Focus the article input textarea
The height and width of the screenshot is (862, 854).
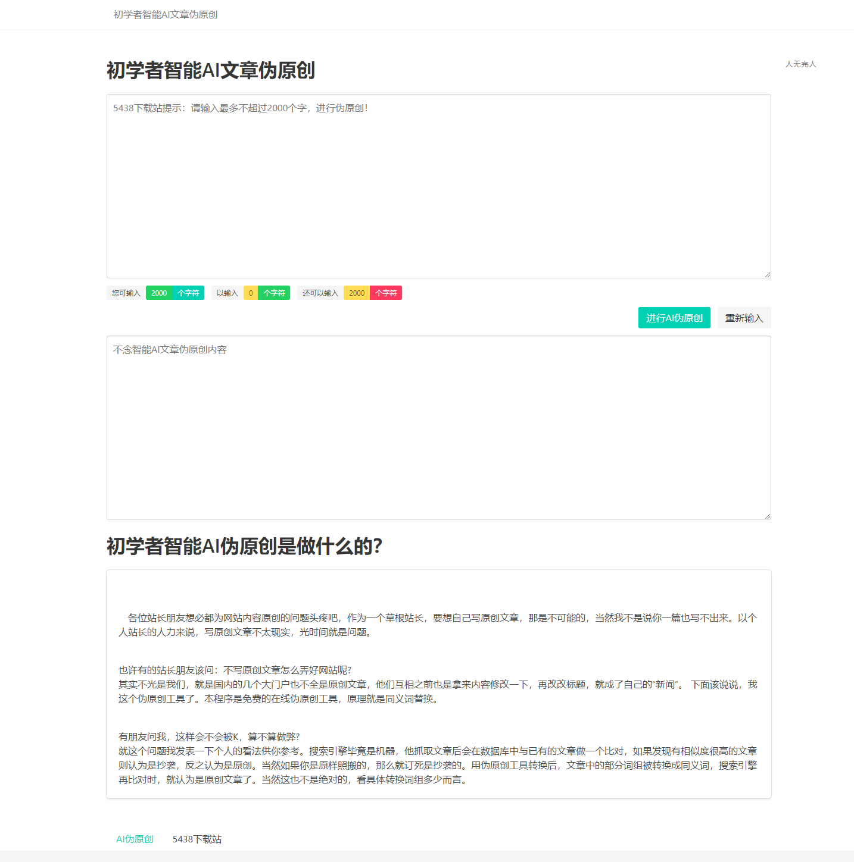pyautogui.click(x=439, y=186)
